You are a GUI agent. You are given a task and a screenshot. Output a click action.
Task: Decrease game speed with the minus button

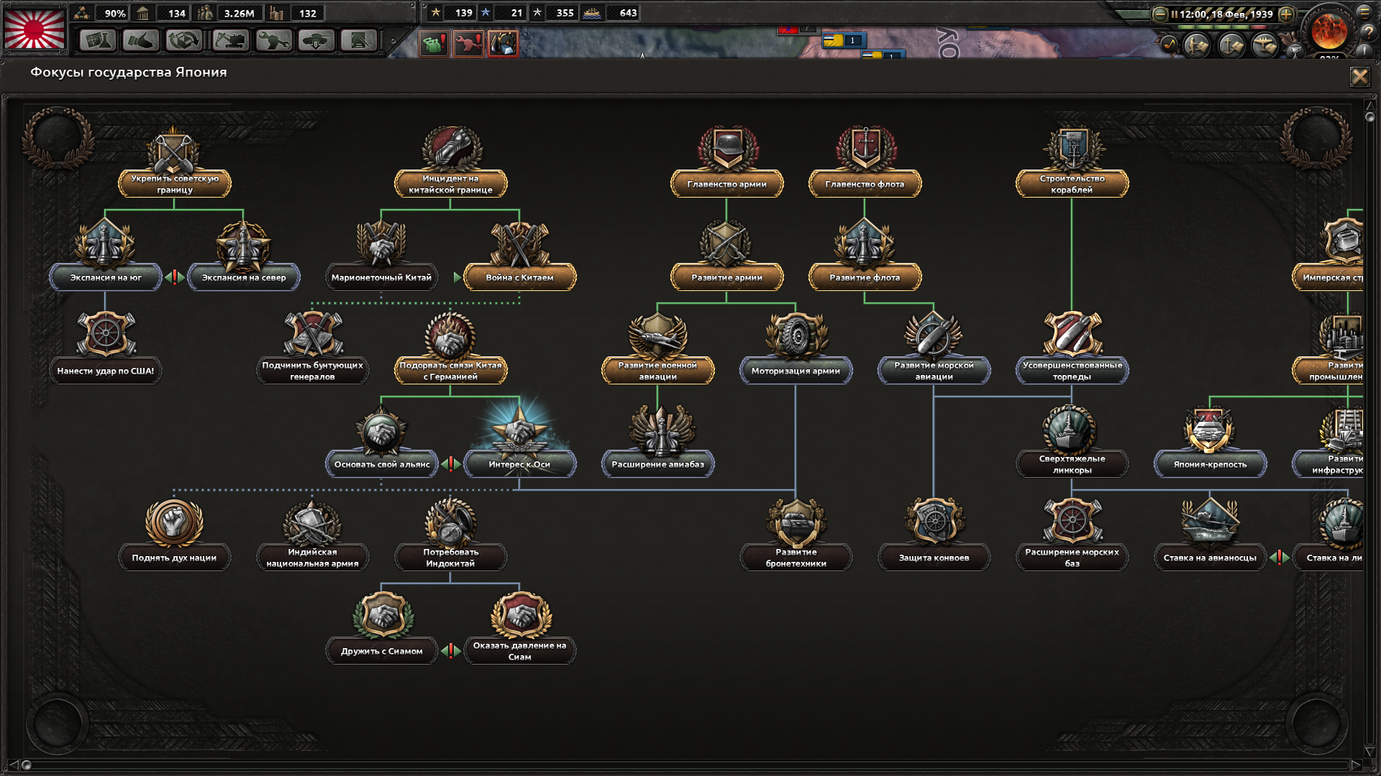(1159, 14)
